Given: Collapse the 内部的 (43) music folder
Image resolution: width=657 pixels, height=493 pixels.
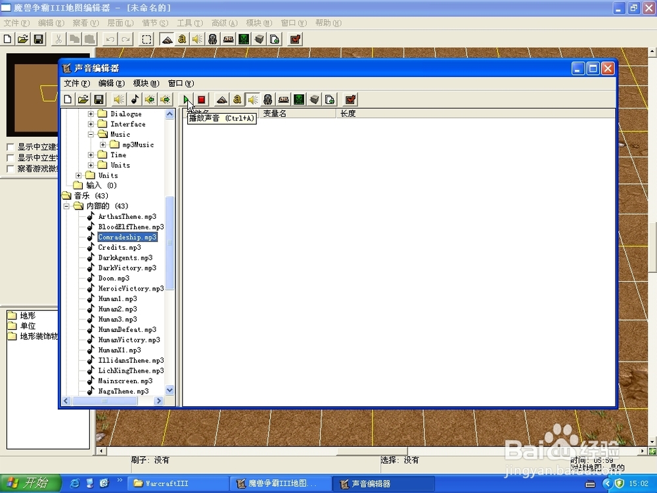Looking at the screenshot, I should (x=66, y=206).
